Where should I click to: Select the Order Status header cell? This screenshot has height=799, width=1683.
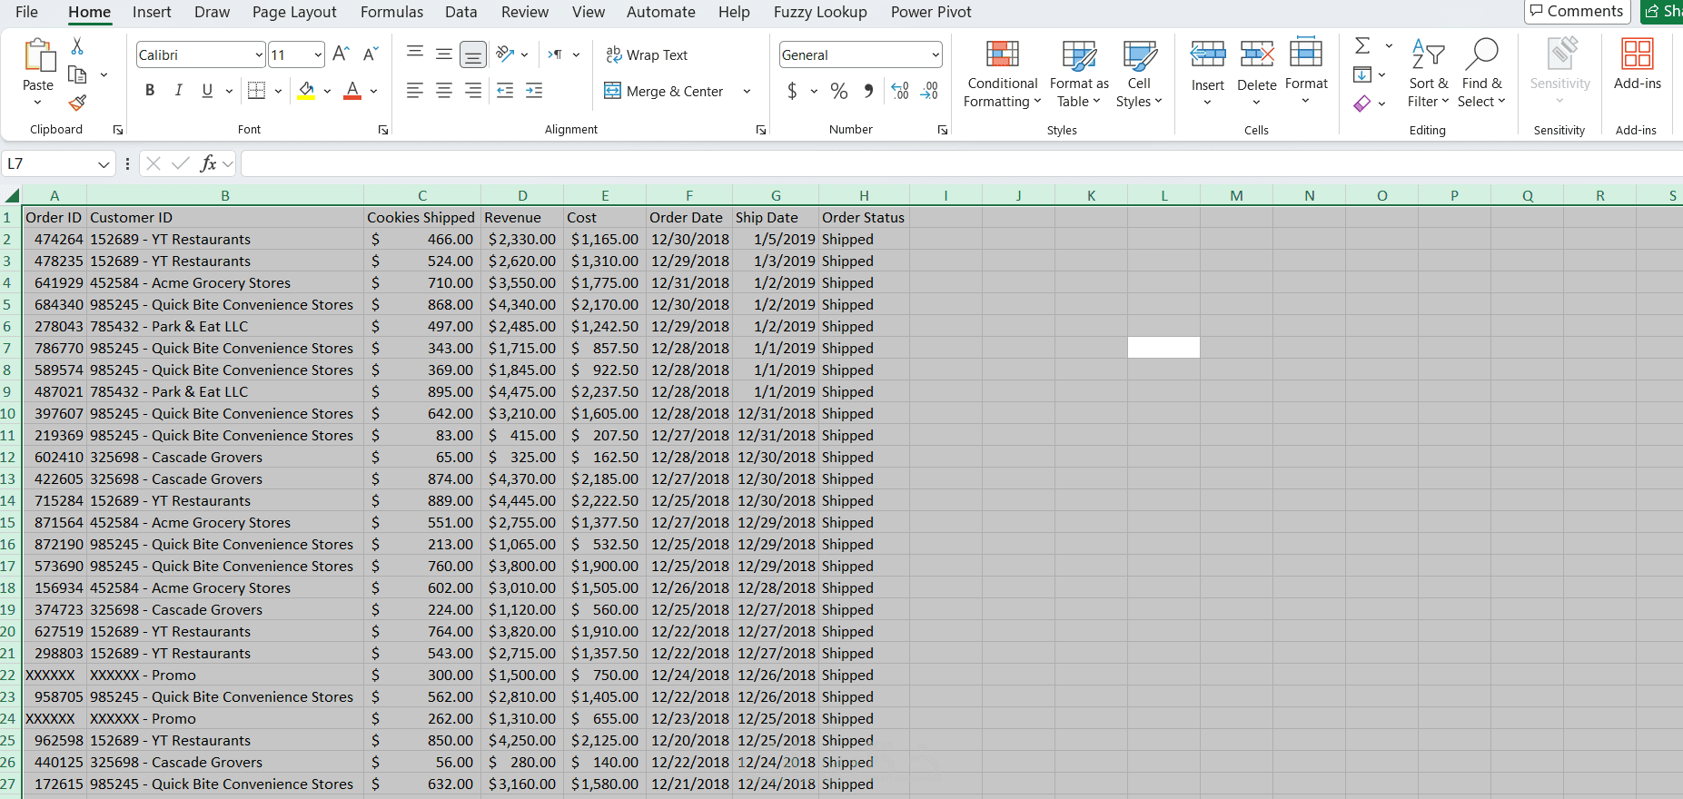[864, 218]
